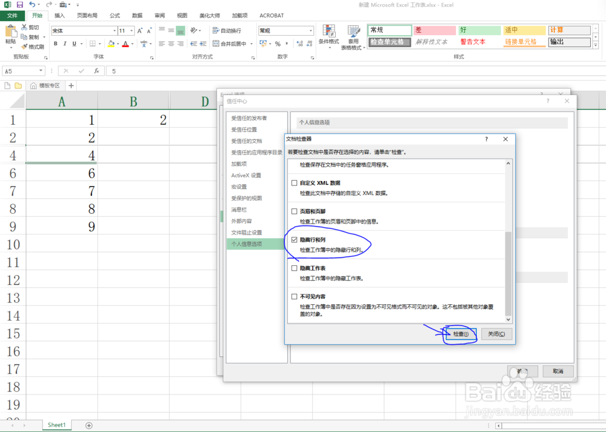Image resolution: width=606 pixels, height=432 pixels.
Task: Open the ACROBAT ribbon tab
Action: [271, 16]
